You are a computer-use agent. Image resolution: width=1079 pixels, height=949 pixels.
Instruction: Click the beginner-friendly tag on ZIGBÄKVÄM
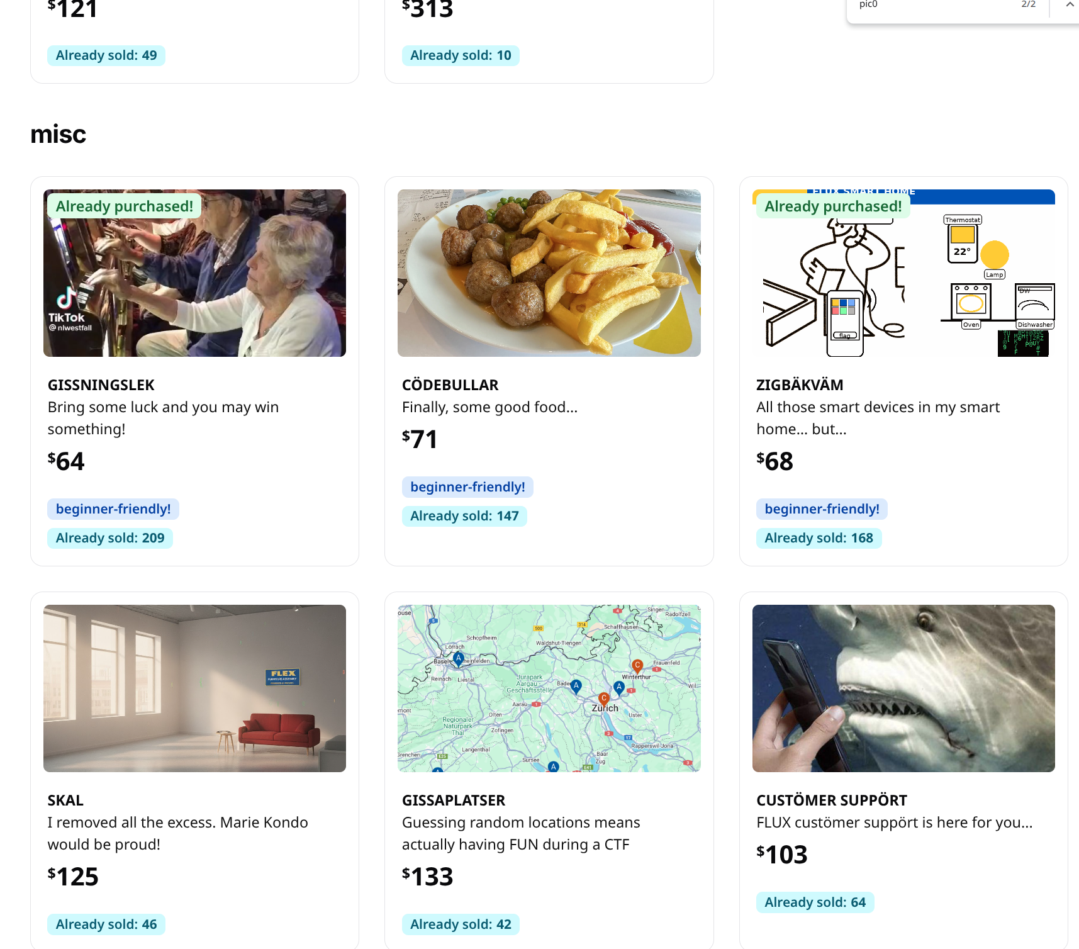822,509
